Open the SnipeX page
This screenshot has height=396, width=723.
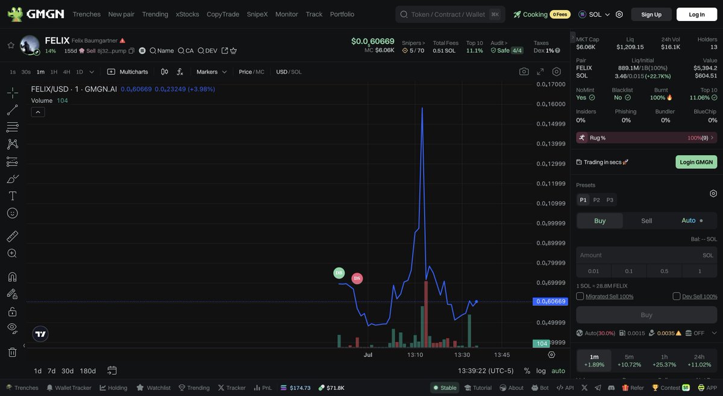tap(257, 14)
